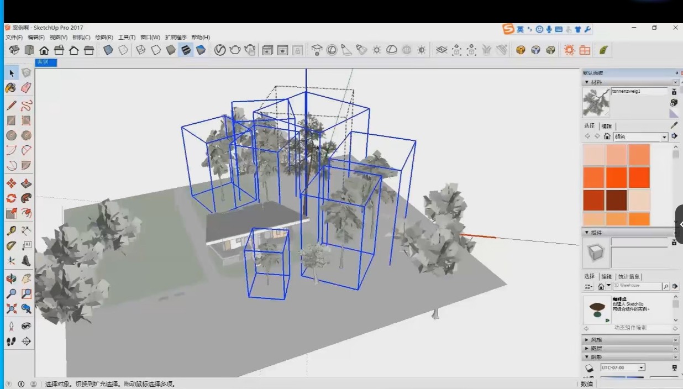Open the UTC-07:00 time zone dropdown
The height and width of the screenshot is (389, 683).
(x=641, y=367)
